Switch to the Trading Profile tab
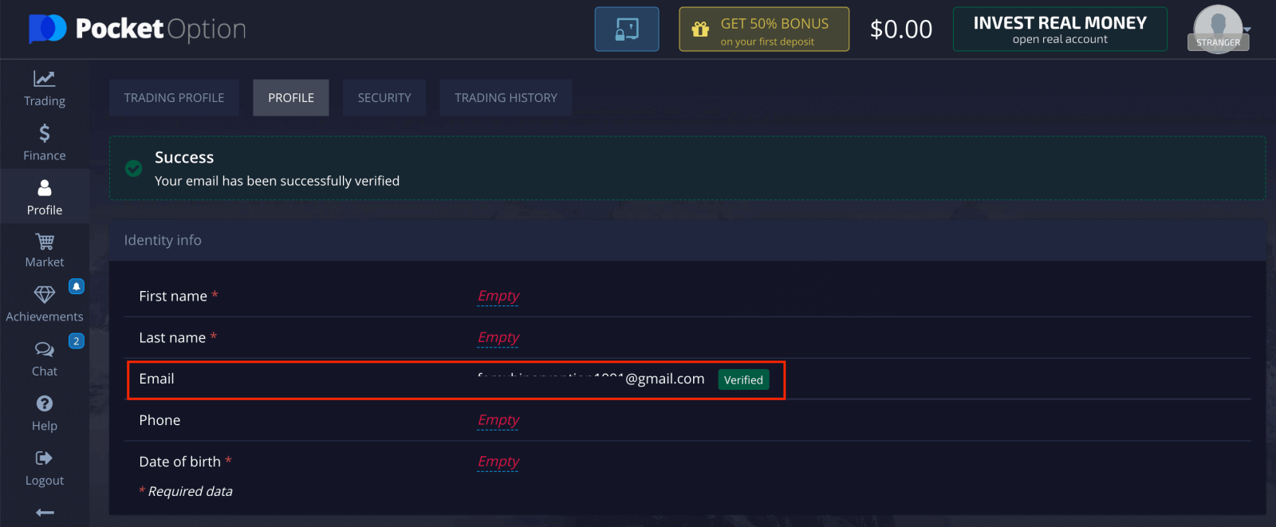Screen dimensions: 1276x527 174,98
